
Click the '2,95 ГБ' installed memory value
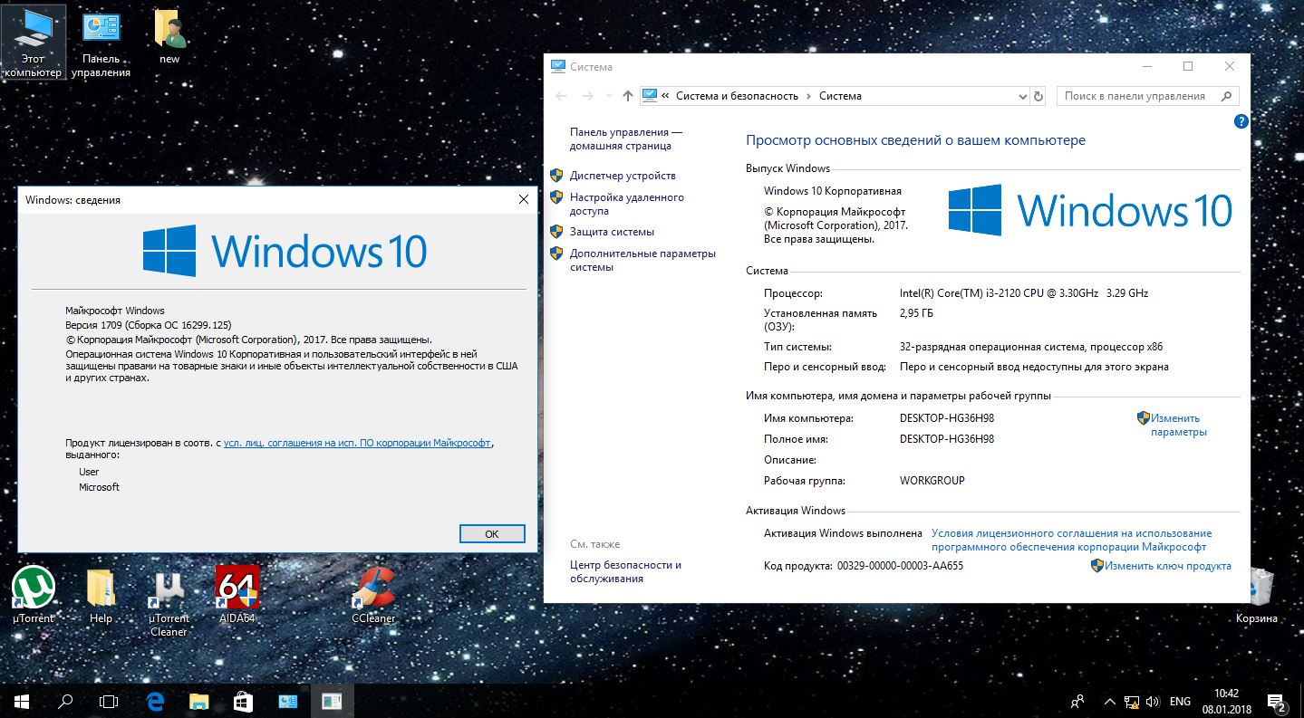click(x=916, y=313)
